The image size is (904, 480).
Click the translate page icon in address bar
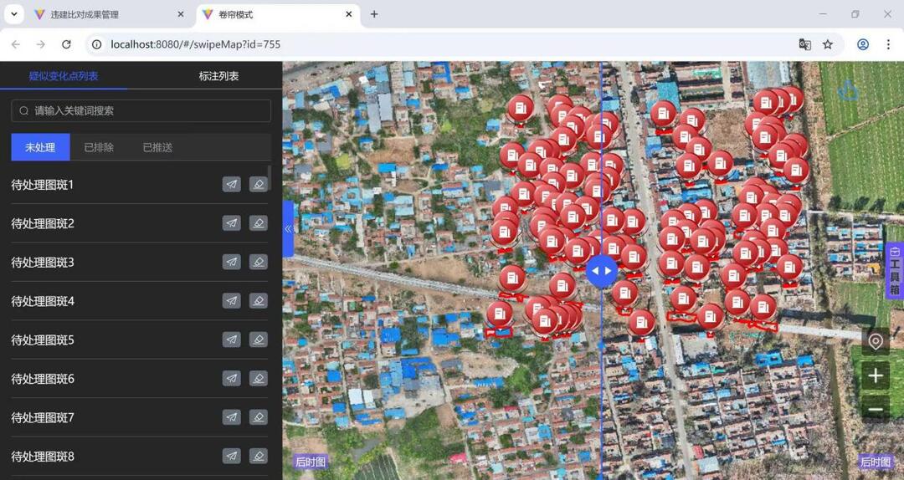coord(804,44)
